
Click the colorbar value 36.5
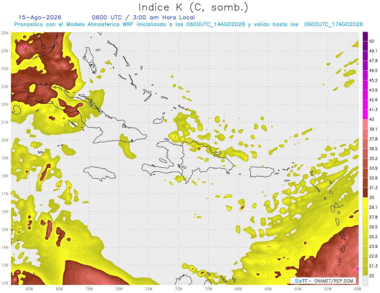(x=373, y=149)
